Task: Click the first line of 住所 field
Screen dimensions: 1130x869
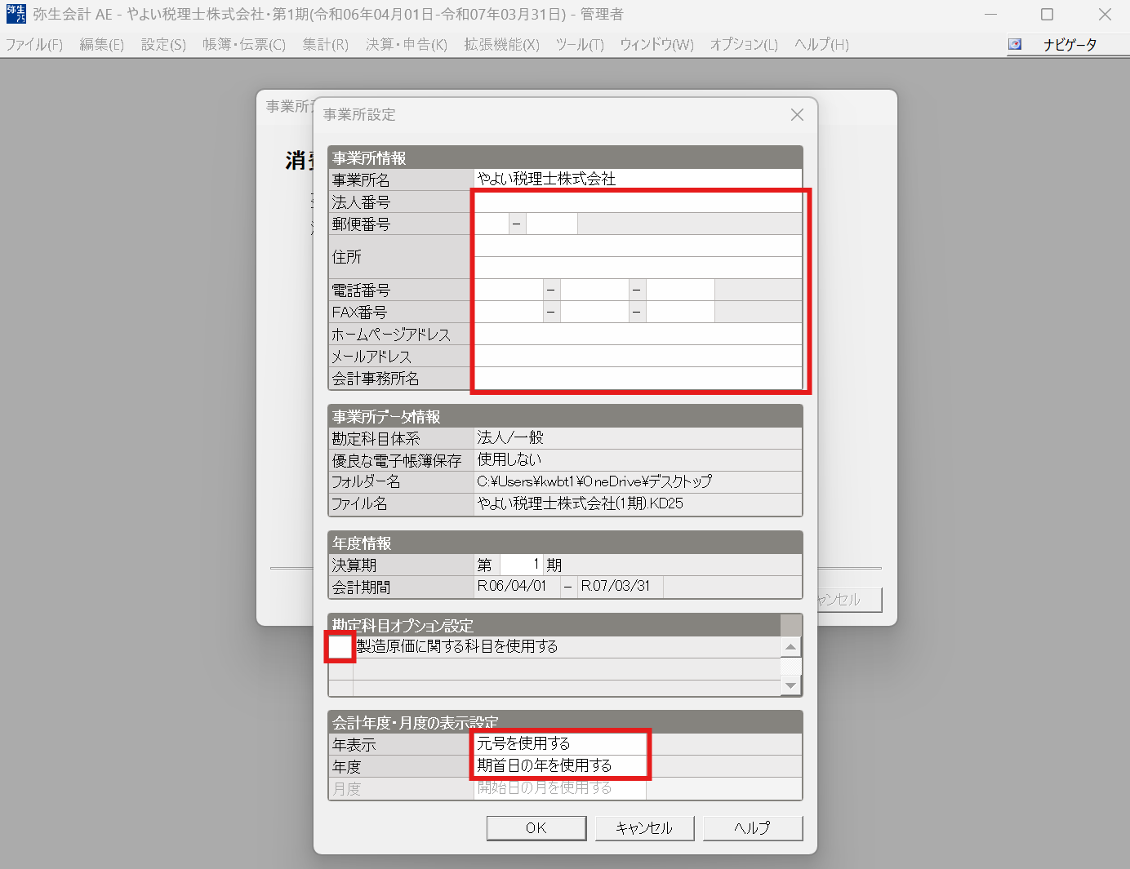Action: click(638, 246)
